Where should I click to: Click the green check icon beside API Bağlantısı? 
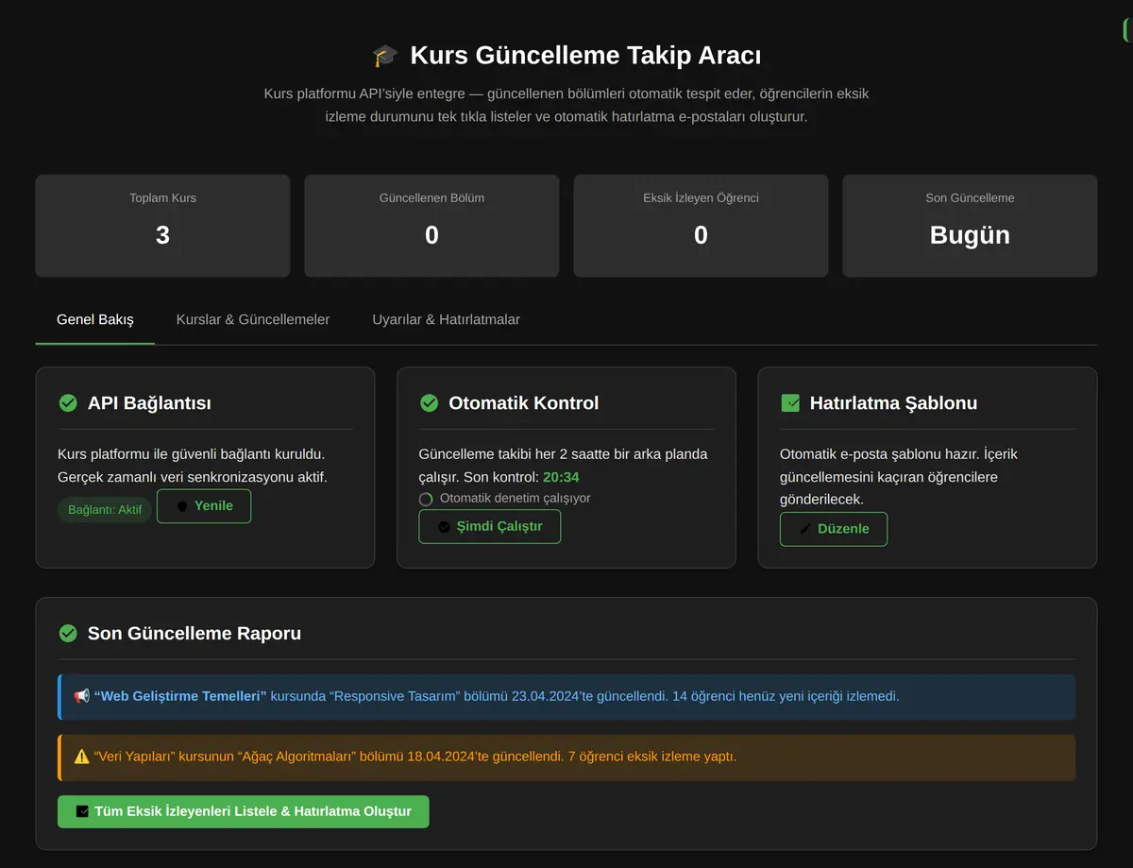coord(68,403)
